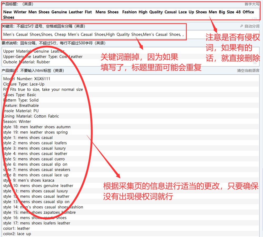The width and height of the screenshot is (263, 237).
Task: Place cursor on style 5 casual cuero line
Action: [34, 159]
